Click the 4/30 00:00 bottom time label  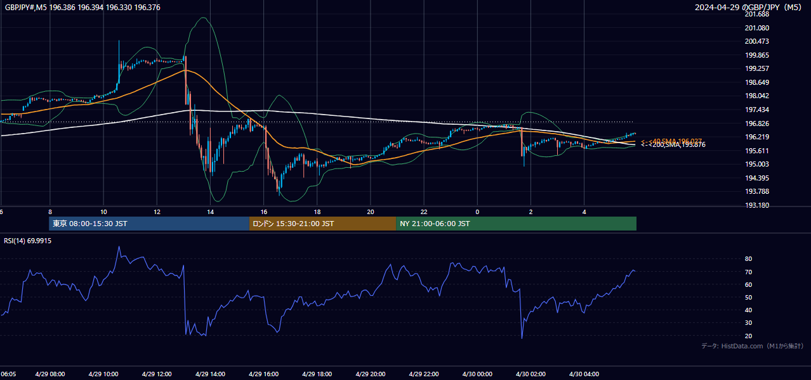pyautogui.click(x=477, y=374)
